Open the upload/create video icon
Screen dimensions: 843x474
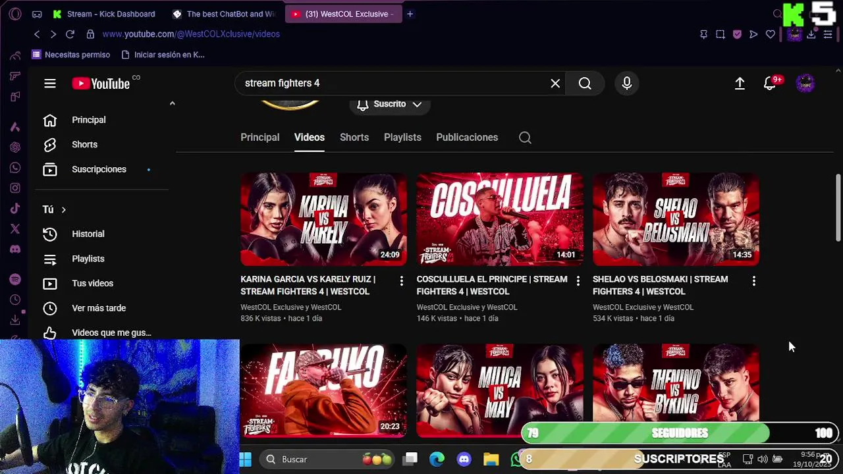click(x=740, y=84)
